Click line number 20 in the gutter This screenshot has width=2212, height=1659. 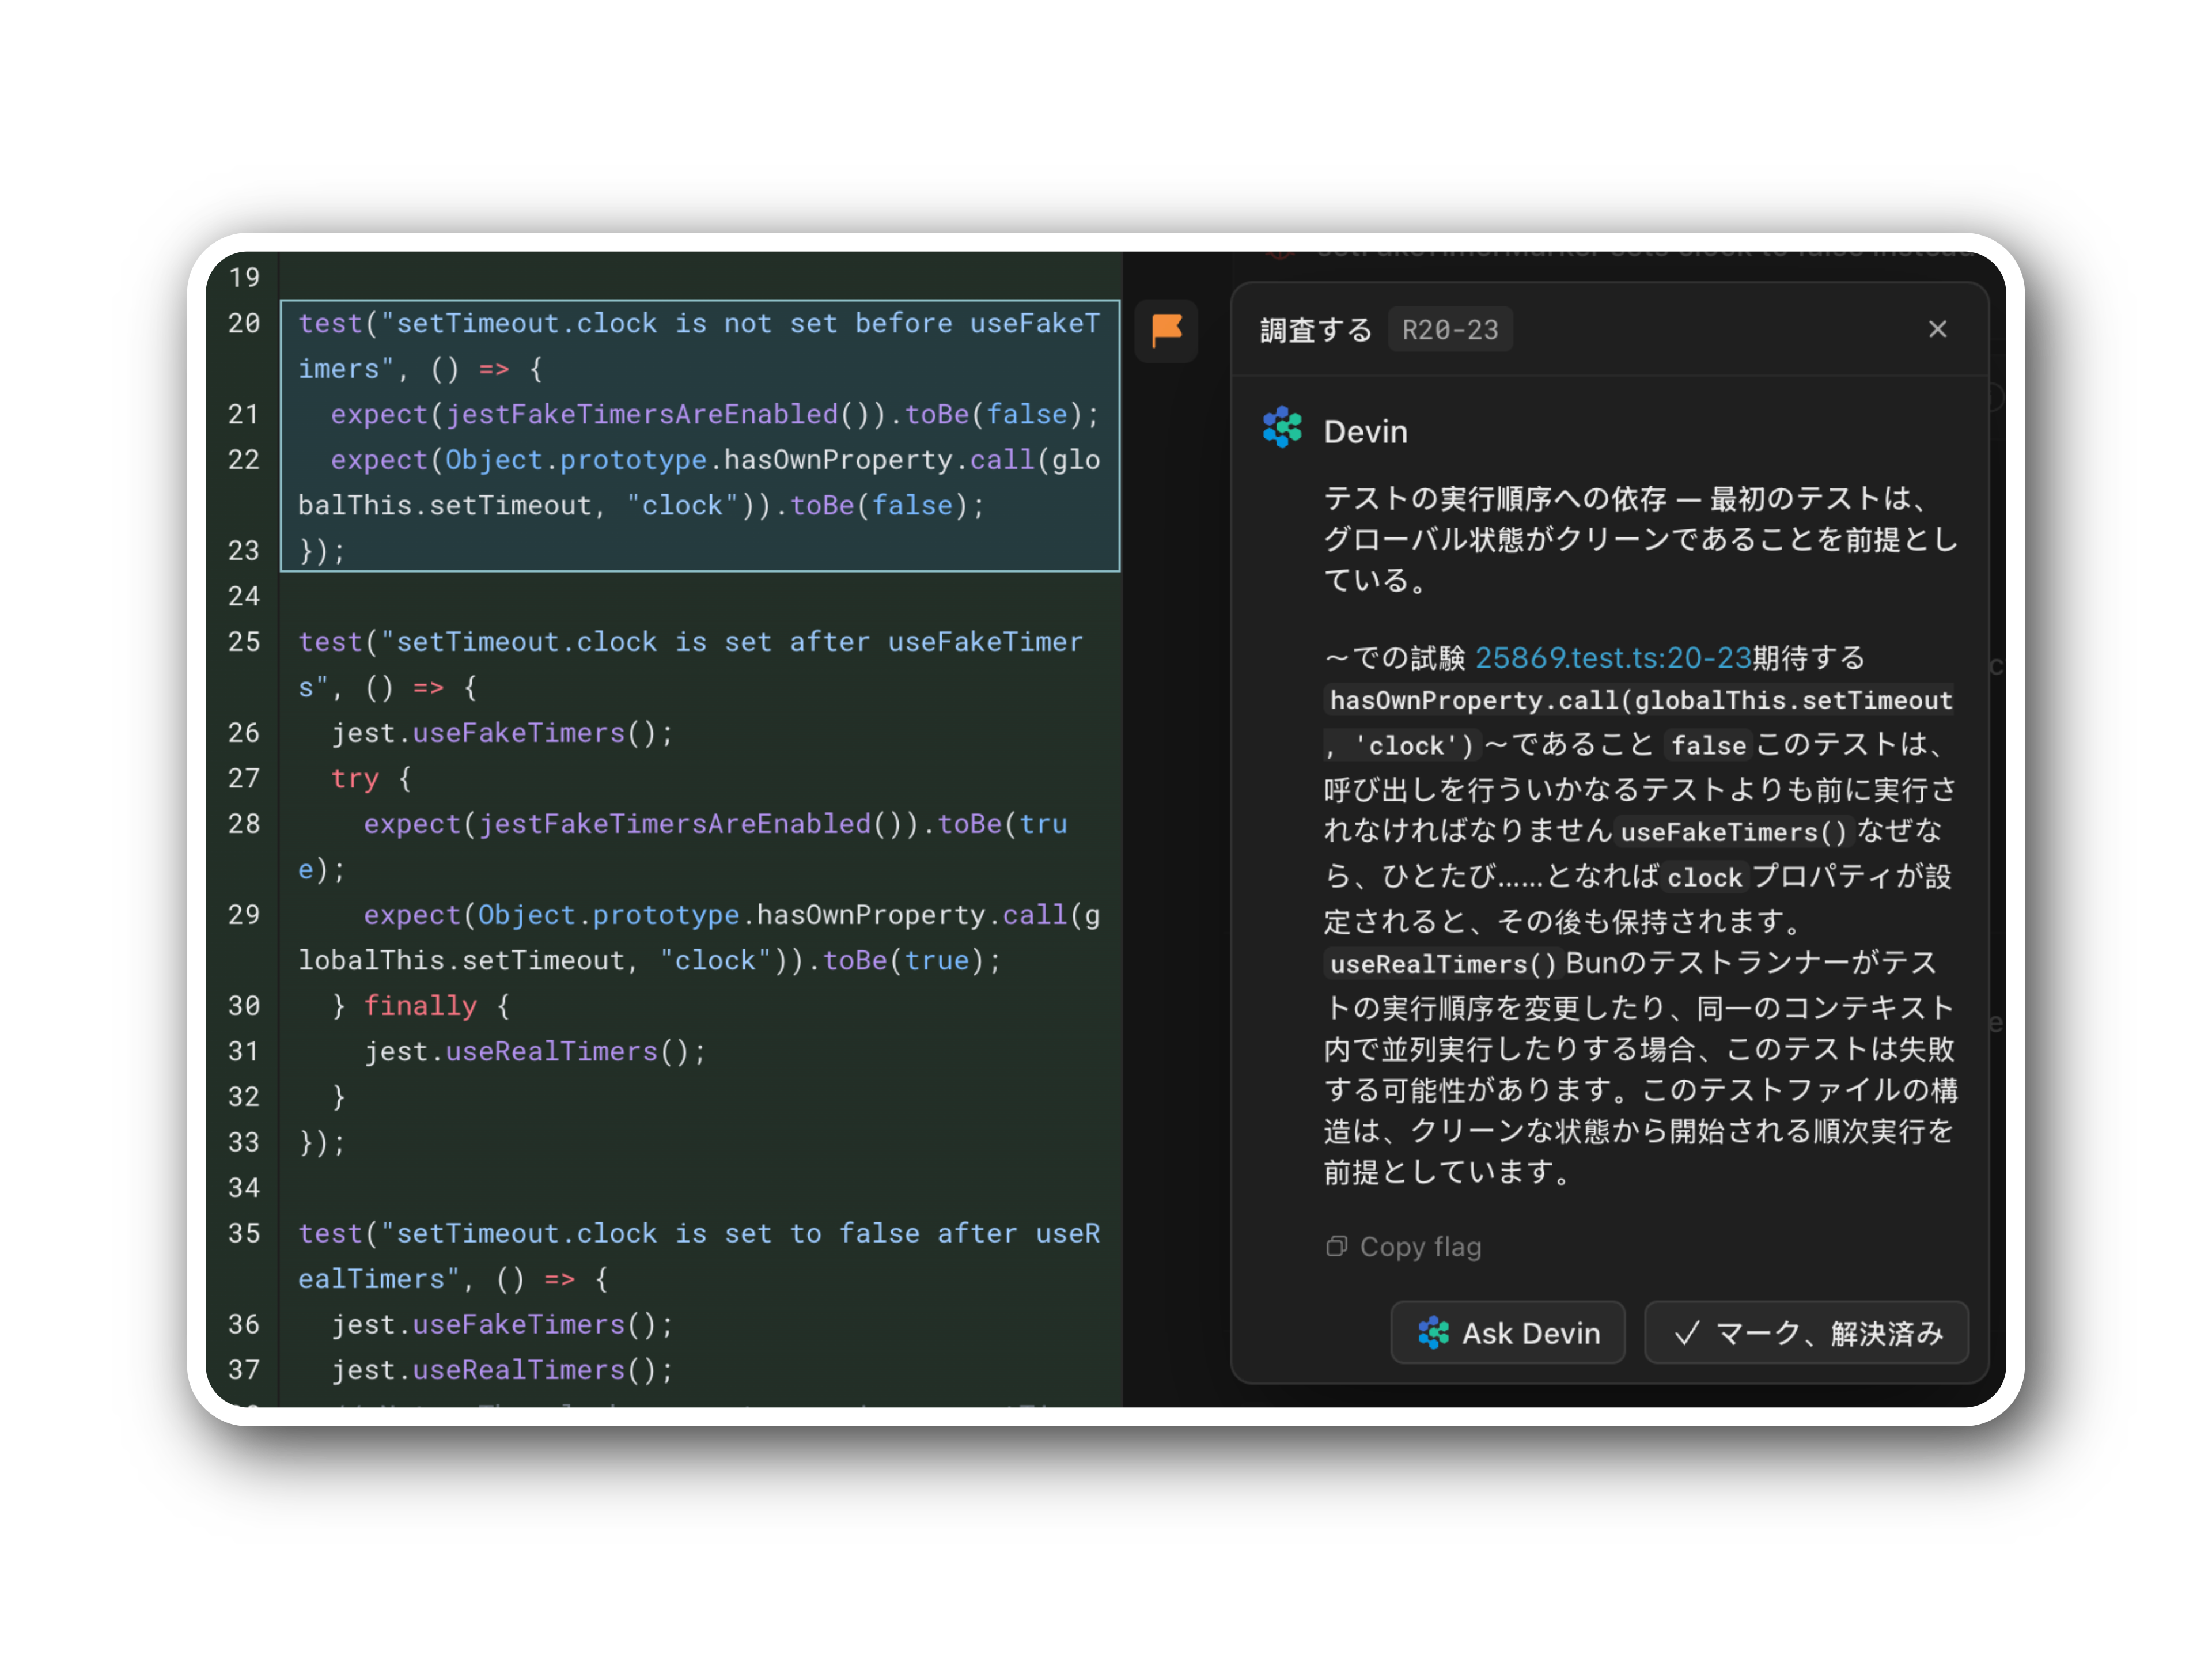[x=244, y=323]
